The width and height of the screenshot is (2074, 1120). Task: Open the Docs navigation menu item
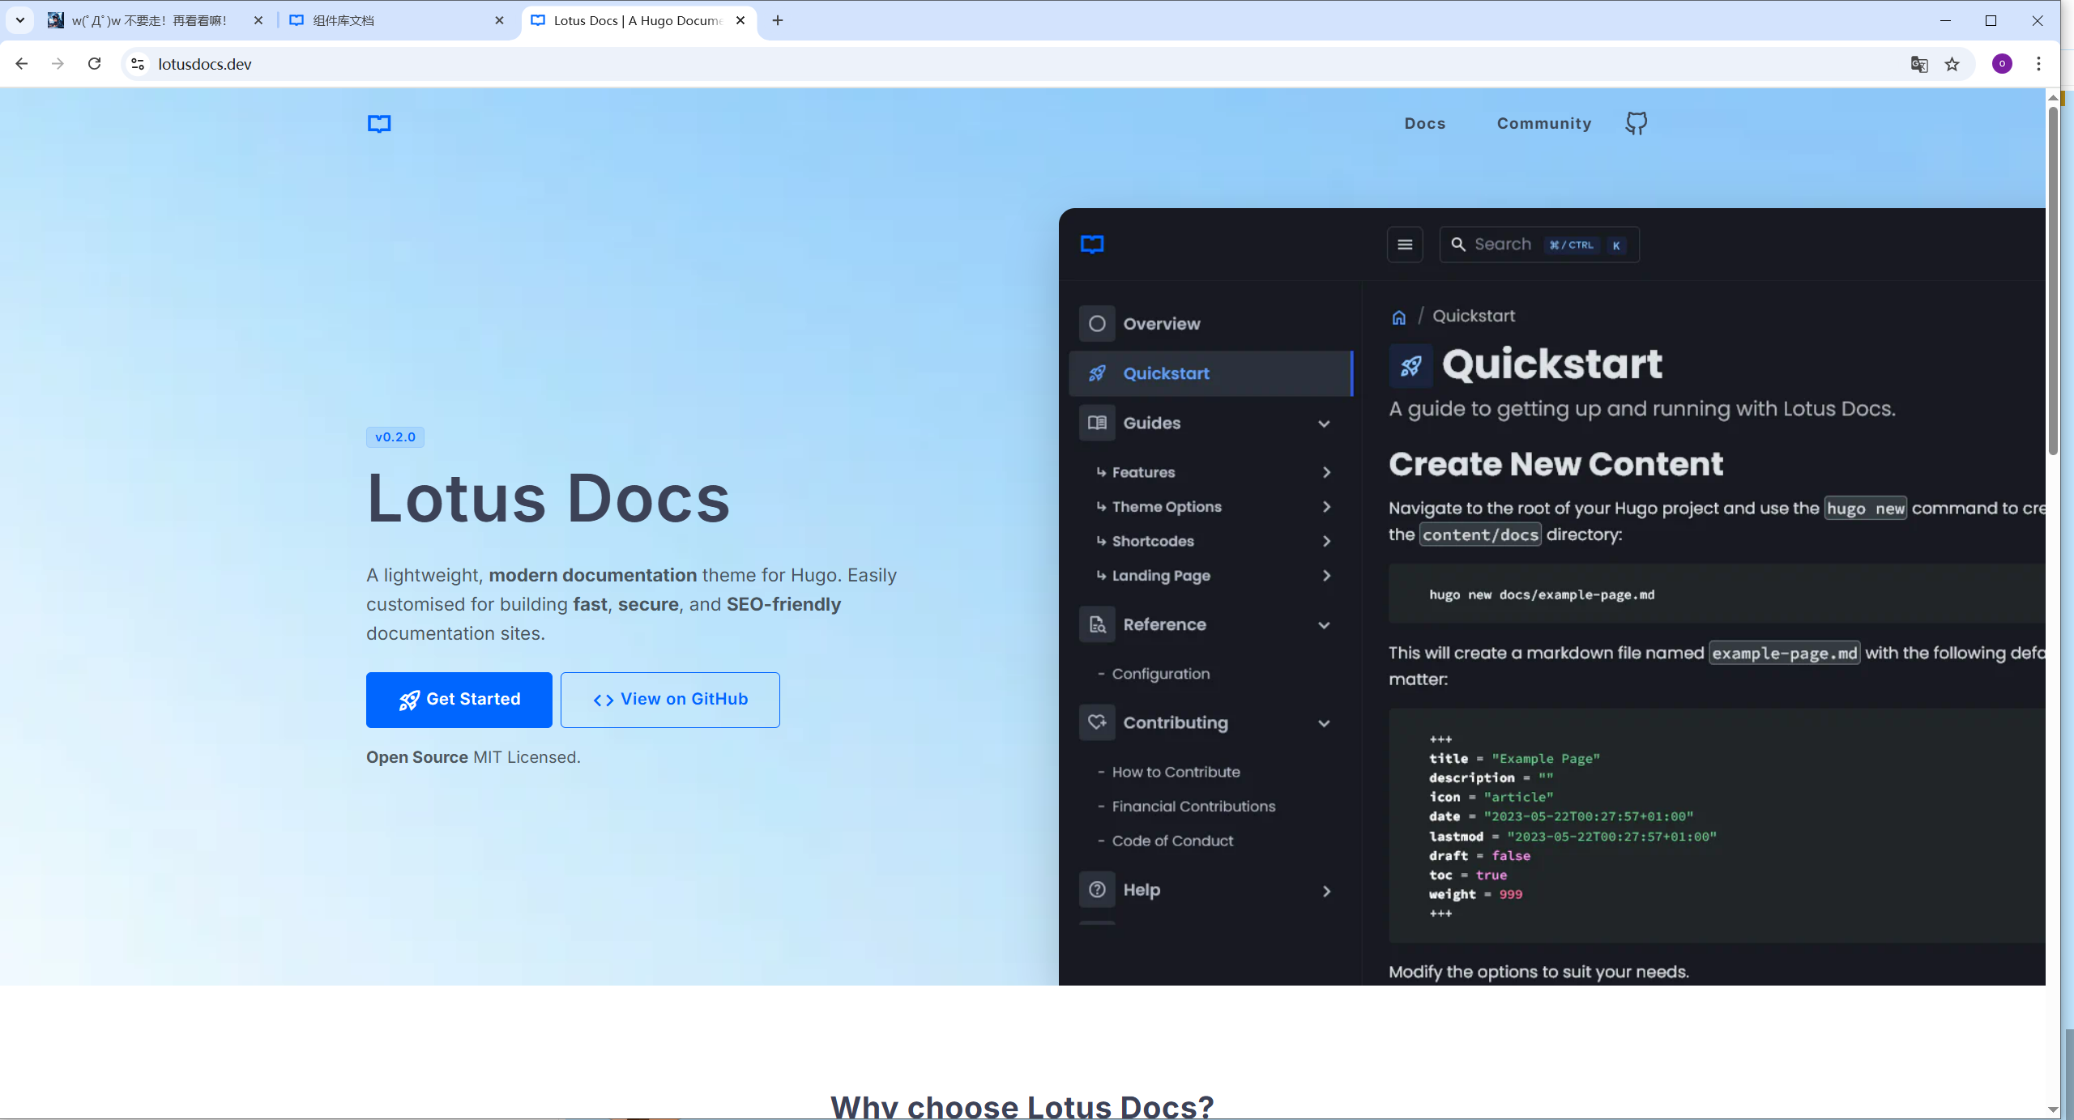(1424, 123)
